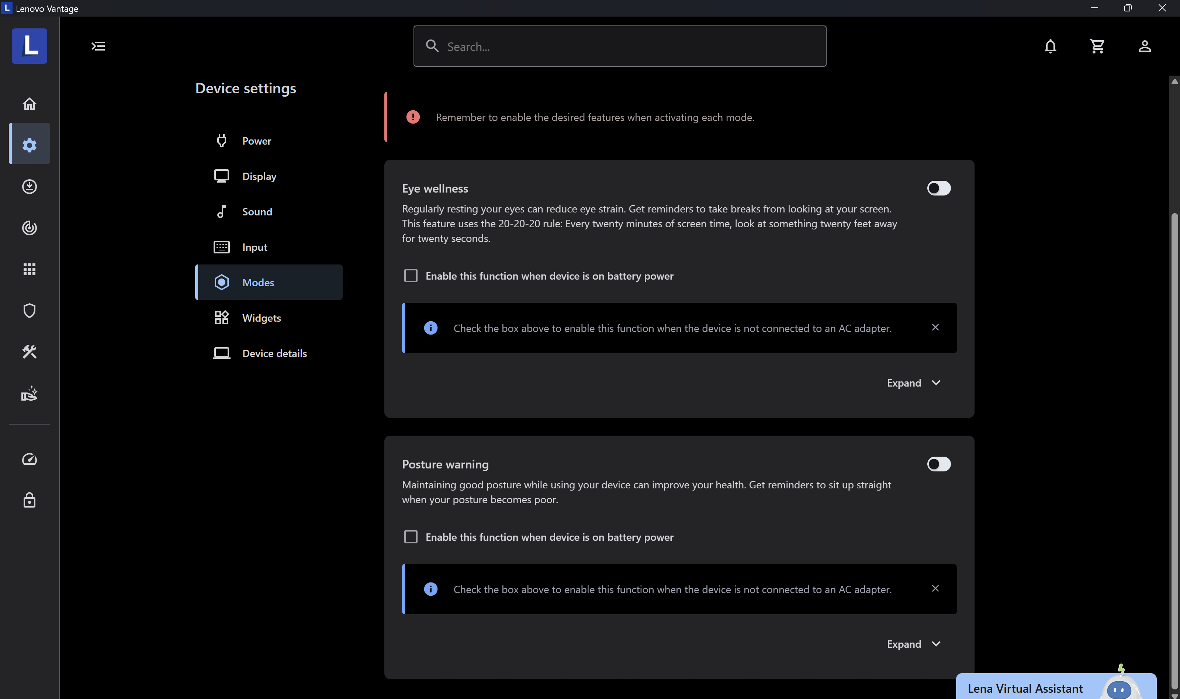Open the user account profile icon
The height and width of the screenshot is (699, 1180).
pyautogui.click(x=1145, y=46)
